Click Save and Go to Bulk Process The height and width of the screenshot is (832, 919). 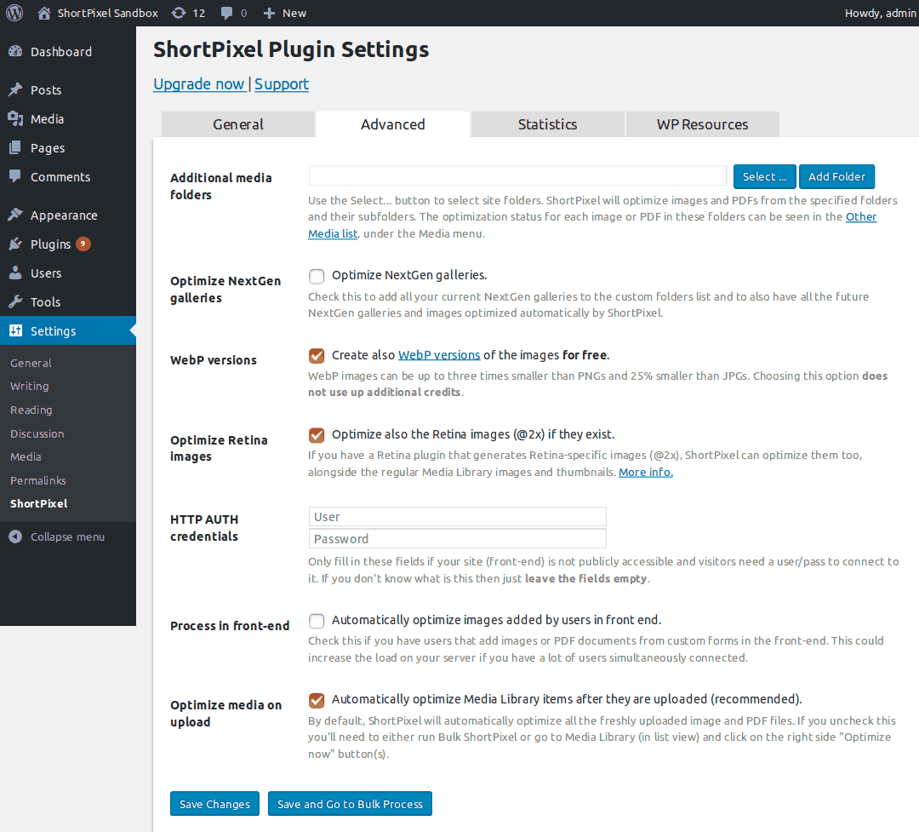pyautogui.click(x=350, y=804)
